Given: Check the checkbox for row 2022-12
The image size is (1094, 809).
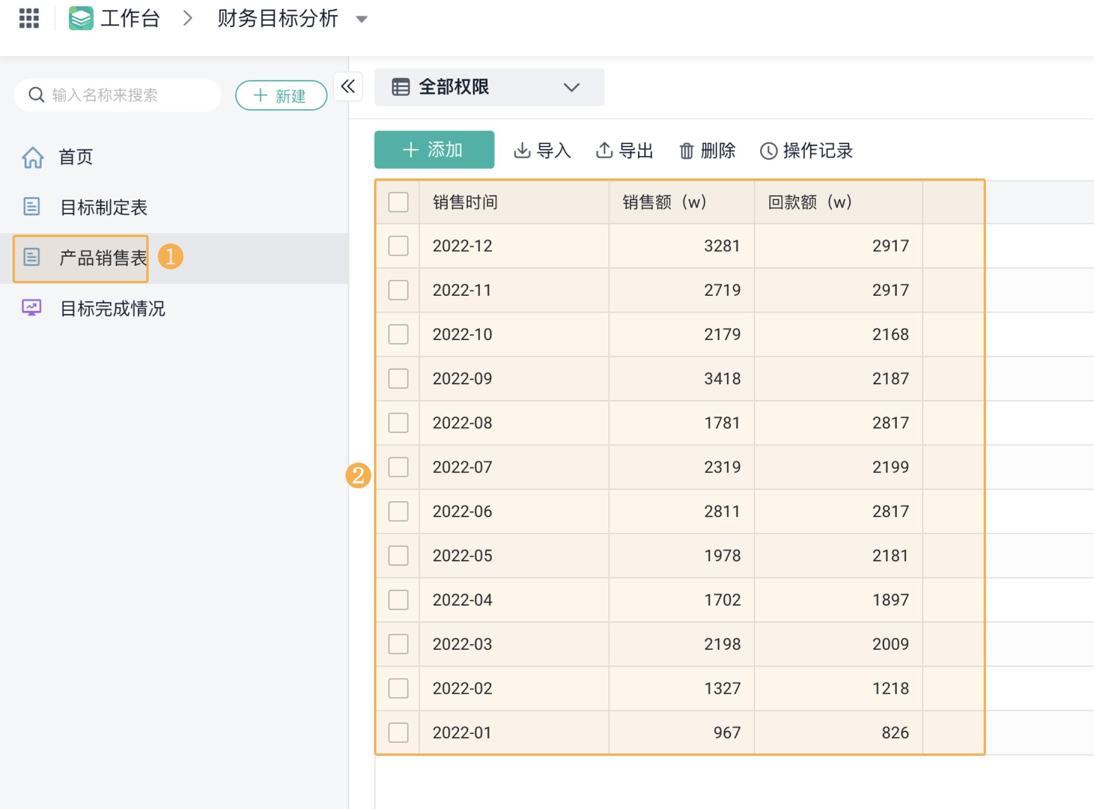Looking at the screenshot, I should click(398, 247).
